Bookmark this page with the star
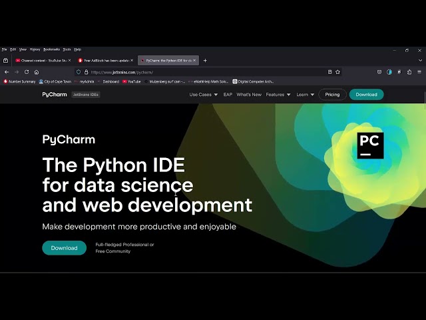426x320 pixels. [x=337, y=72]
